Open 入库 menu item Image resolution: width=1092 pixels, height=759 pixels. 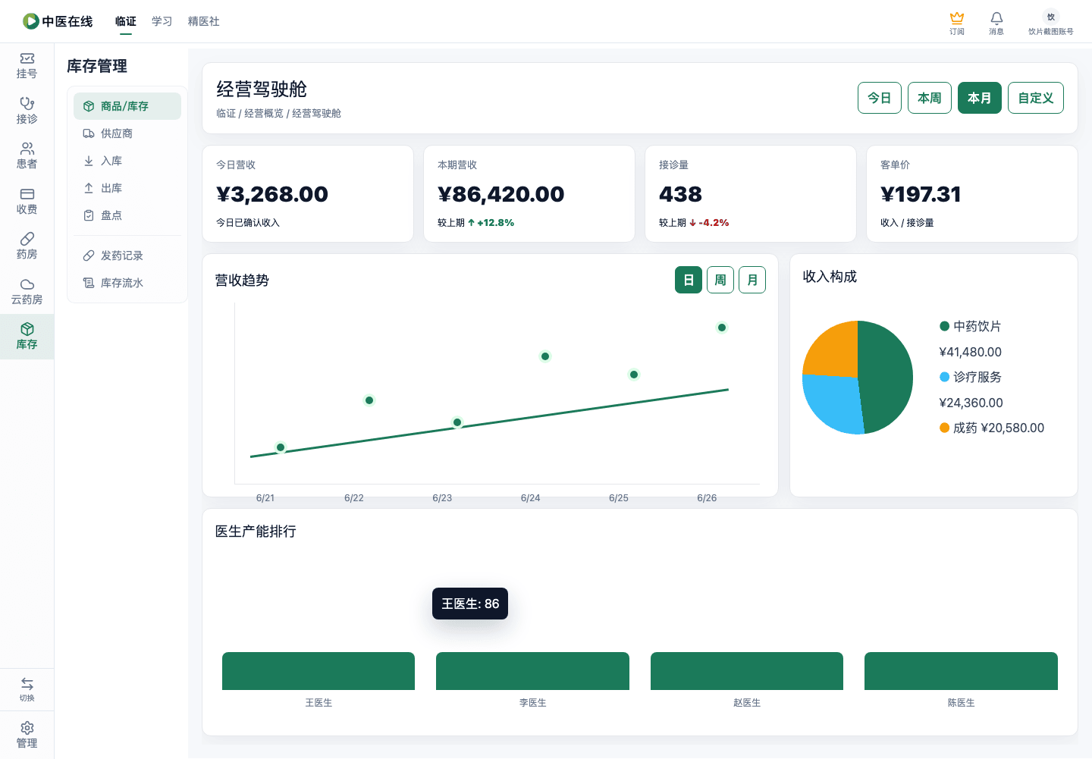[x=127, y=161]
